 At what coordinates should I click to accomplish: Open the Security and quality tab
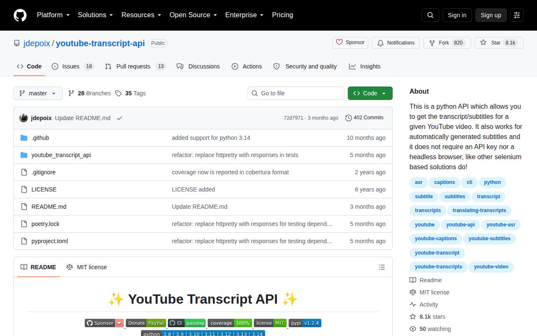(x=305, y=66)
